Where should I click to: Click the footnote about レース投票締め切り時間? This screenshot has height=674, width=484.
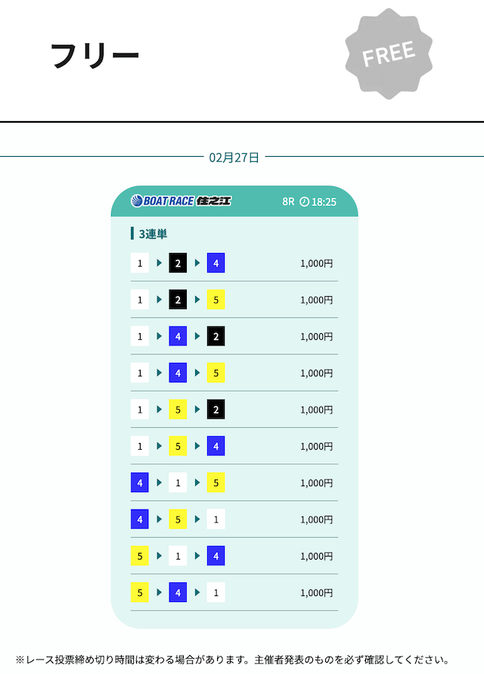[232, 660]
